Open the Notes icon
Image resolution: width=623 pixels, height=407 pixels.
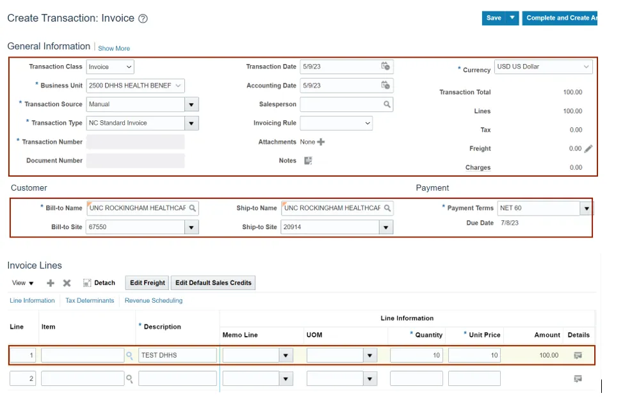(308, 161)
